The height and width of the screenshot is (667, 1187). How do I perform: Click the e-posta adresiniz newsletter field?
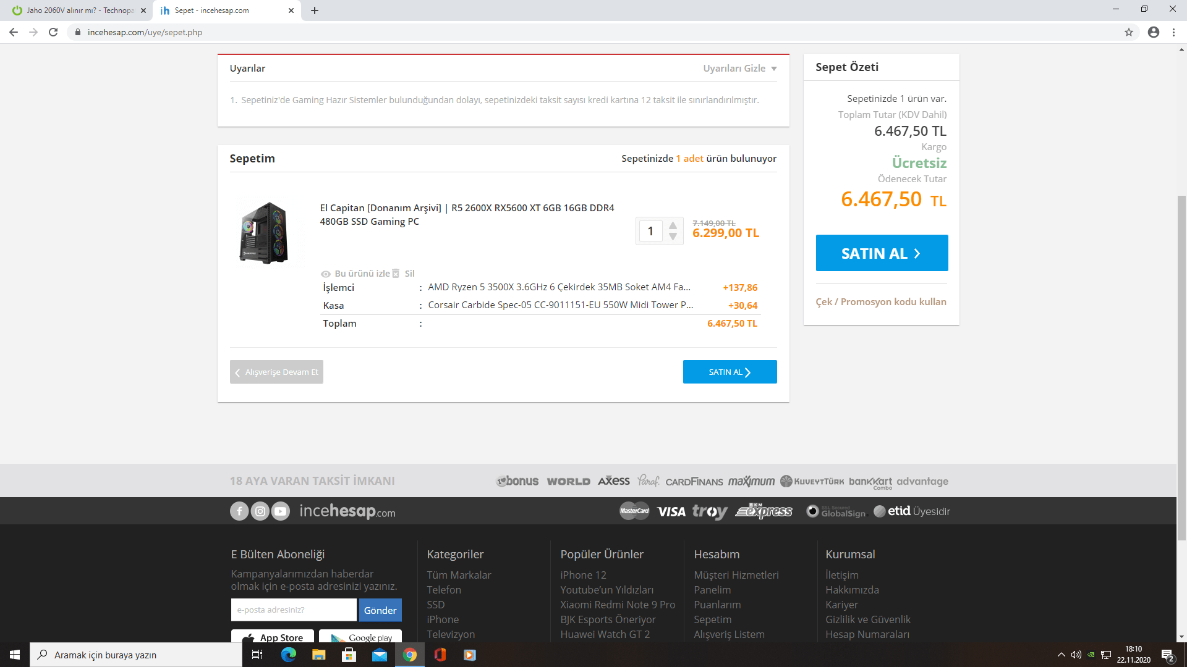click(x=294, y=610)
